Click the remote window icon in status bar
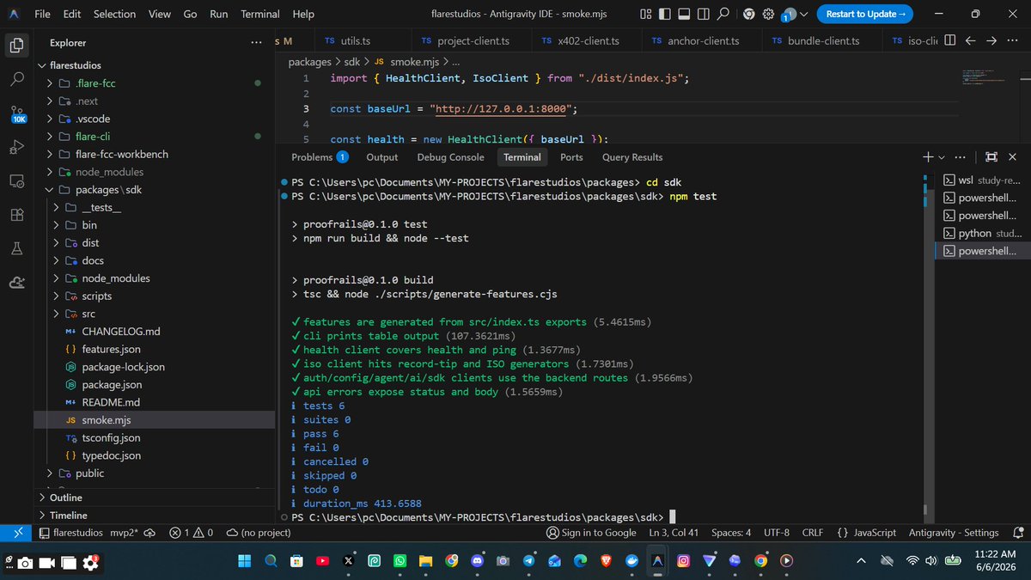This screenshot has height=580, width=1031. click(x=17, y=533)
